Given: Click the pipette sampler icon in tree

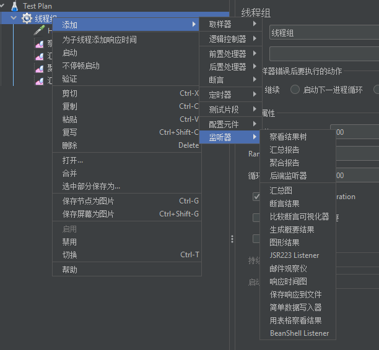Looking at the screenshot, I should click(39, 31).
